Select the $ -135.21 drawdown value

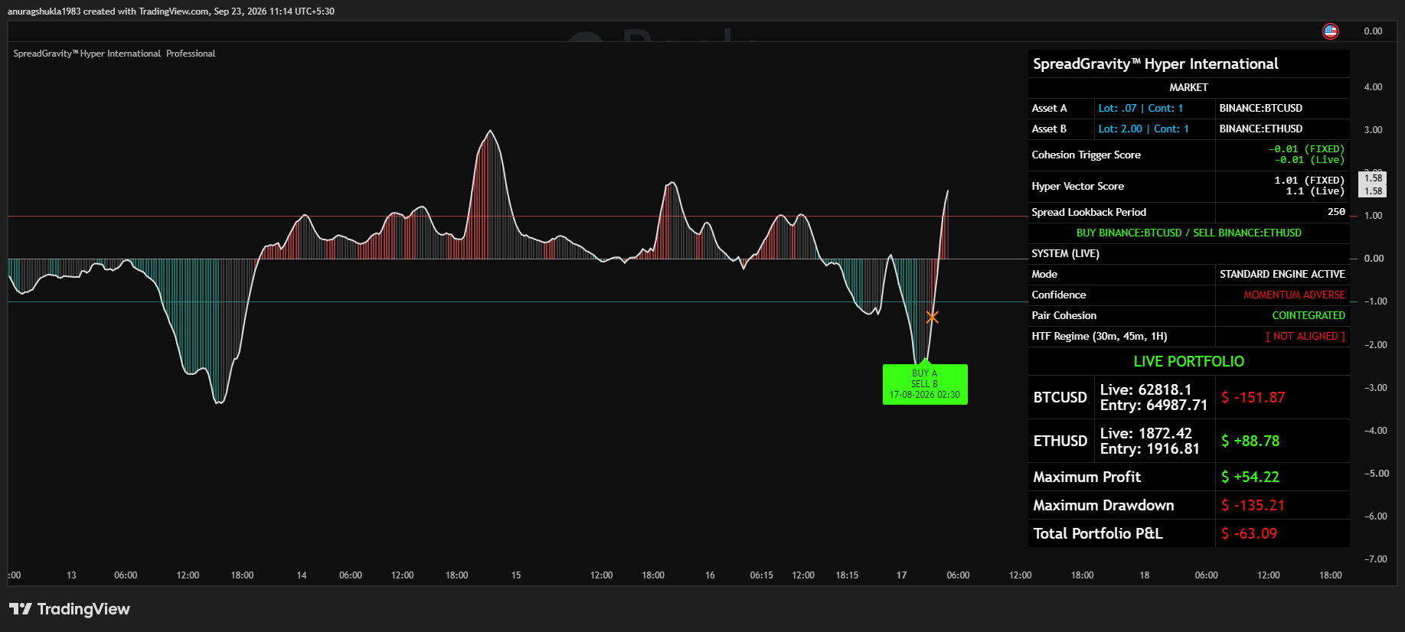pos(1253,506)
